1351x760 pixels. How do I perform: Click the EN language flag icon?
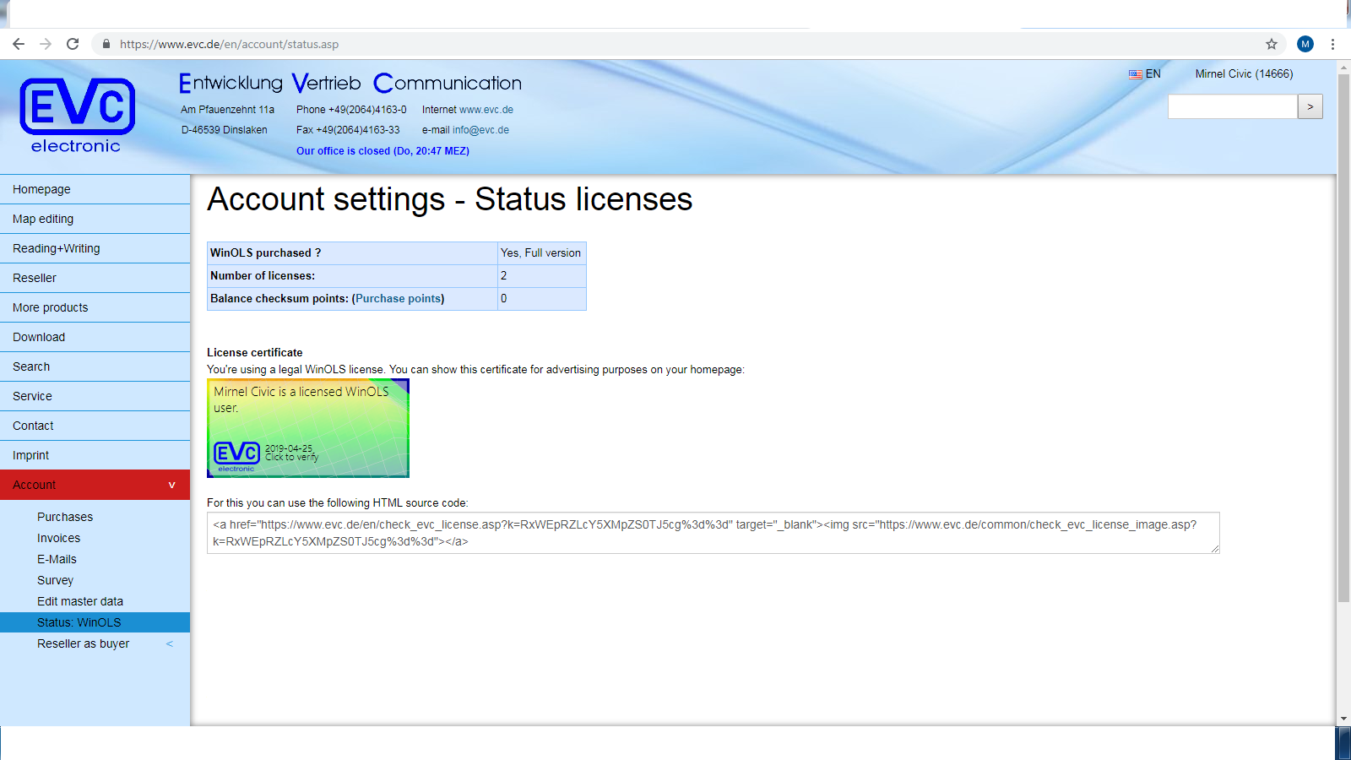(1136, 74)
